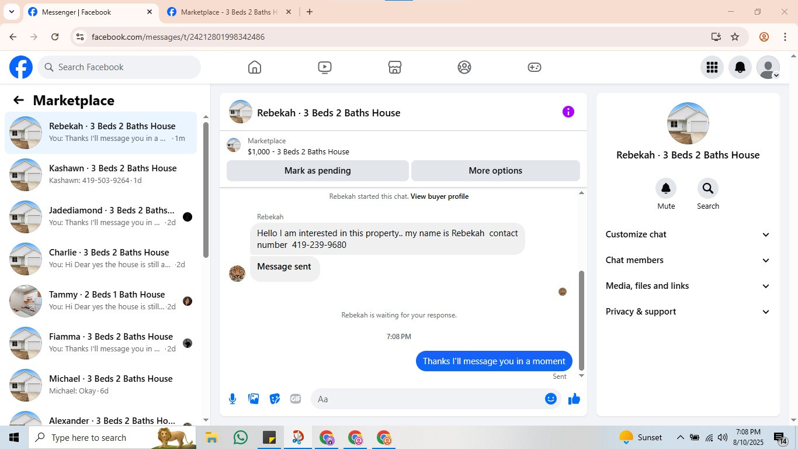Choose a sticker icon
Screen dimensions: 798x449
[x=275, y=399]
